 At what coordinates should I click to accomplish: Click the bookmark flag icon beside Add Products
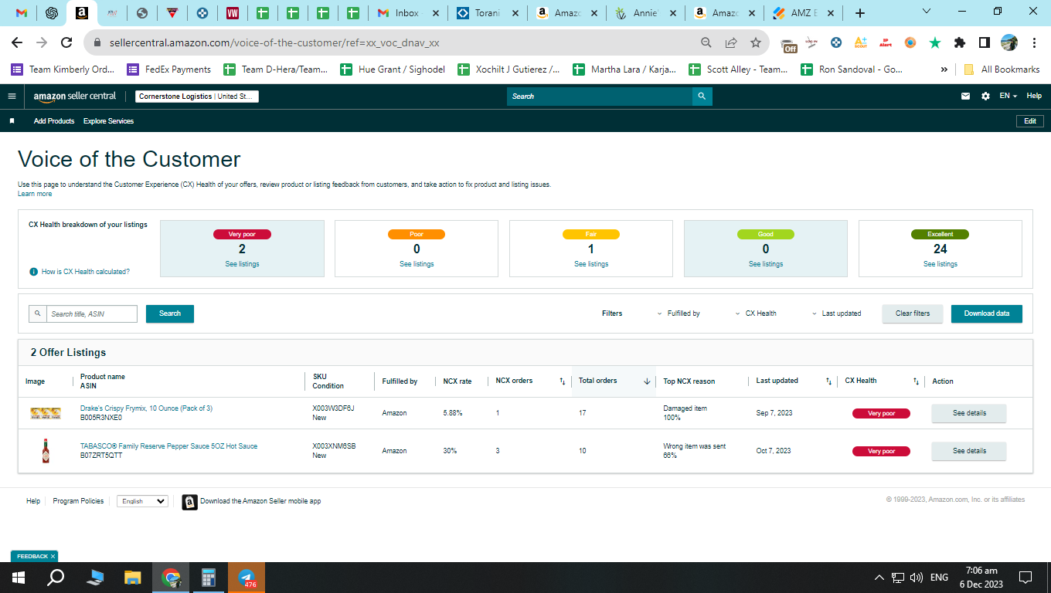pyautogui.click(x=12, y=121)
